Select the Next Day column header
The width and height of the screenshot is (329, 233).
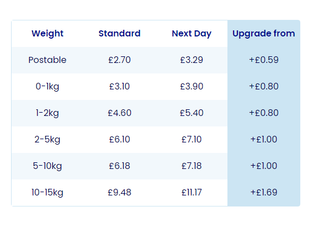(x=192, y=34)
